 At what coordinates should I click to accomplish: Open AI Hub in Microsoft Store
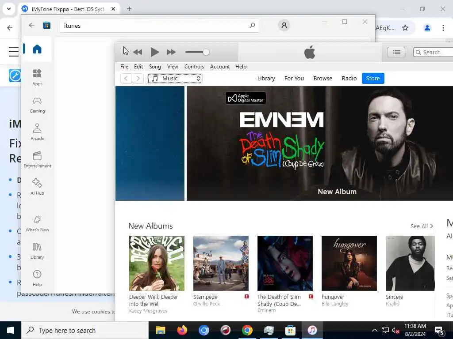(x=37, y=187)
